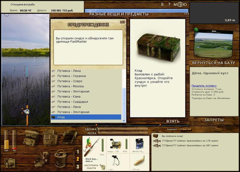Viewport: 240px width, 172px height.
Task: Click the item list scrollbar thumb
Action: click(x=124, y=103)
